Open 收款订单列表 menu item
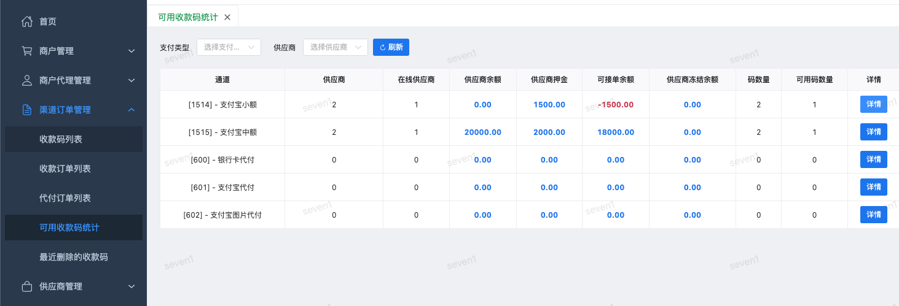This screenshot has height=306, width=899. (74, 169)
